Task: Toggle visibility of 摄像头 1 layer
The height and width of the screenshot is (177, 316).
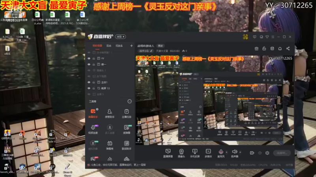Action: point(89,70)
